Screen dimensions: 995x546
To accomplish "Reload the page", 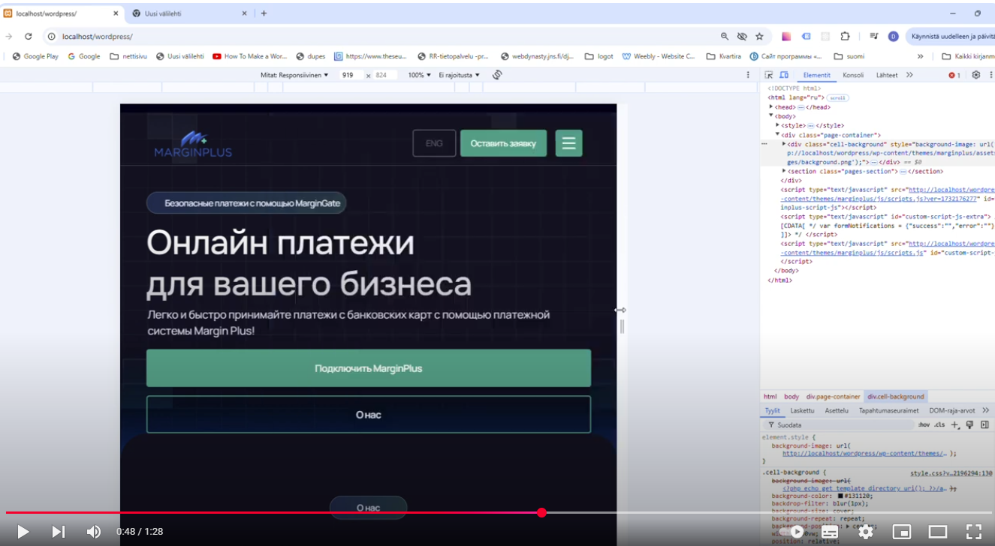I will point(29,36).
